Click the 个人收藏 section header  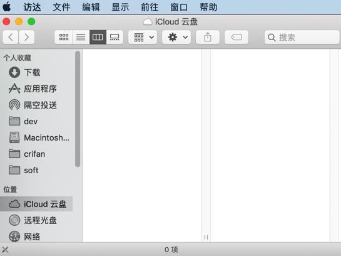point(17,58)
